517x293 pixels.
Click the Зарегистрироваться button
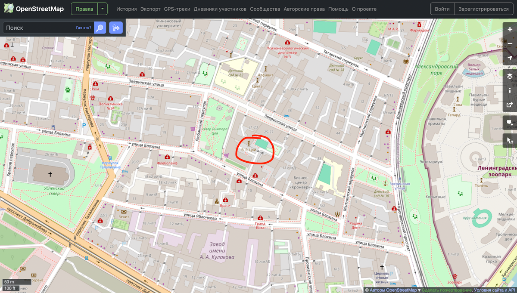coord(483,9)
